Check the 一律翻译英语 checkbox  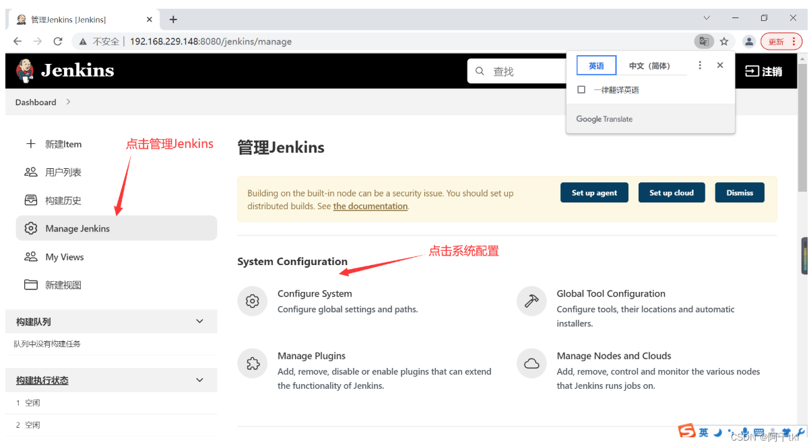(581, 89)
